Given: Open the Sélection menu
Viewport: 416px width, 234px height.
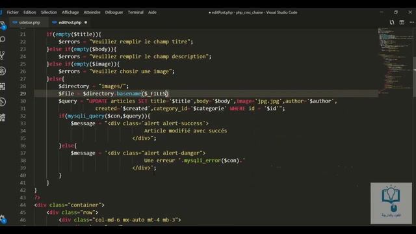Looking at the screenshot, I should (49, 12).
